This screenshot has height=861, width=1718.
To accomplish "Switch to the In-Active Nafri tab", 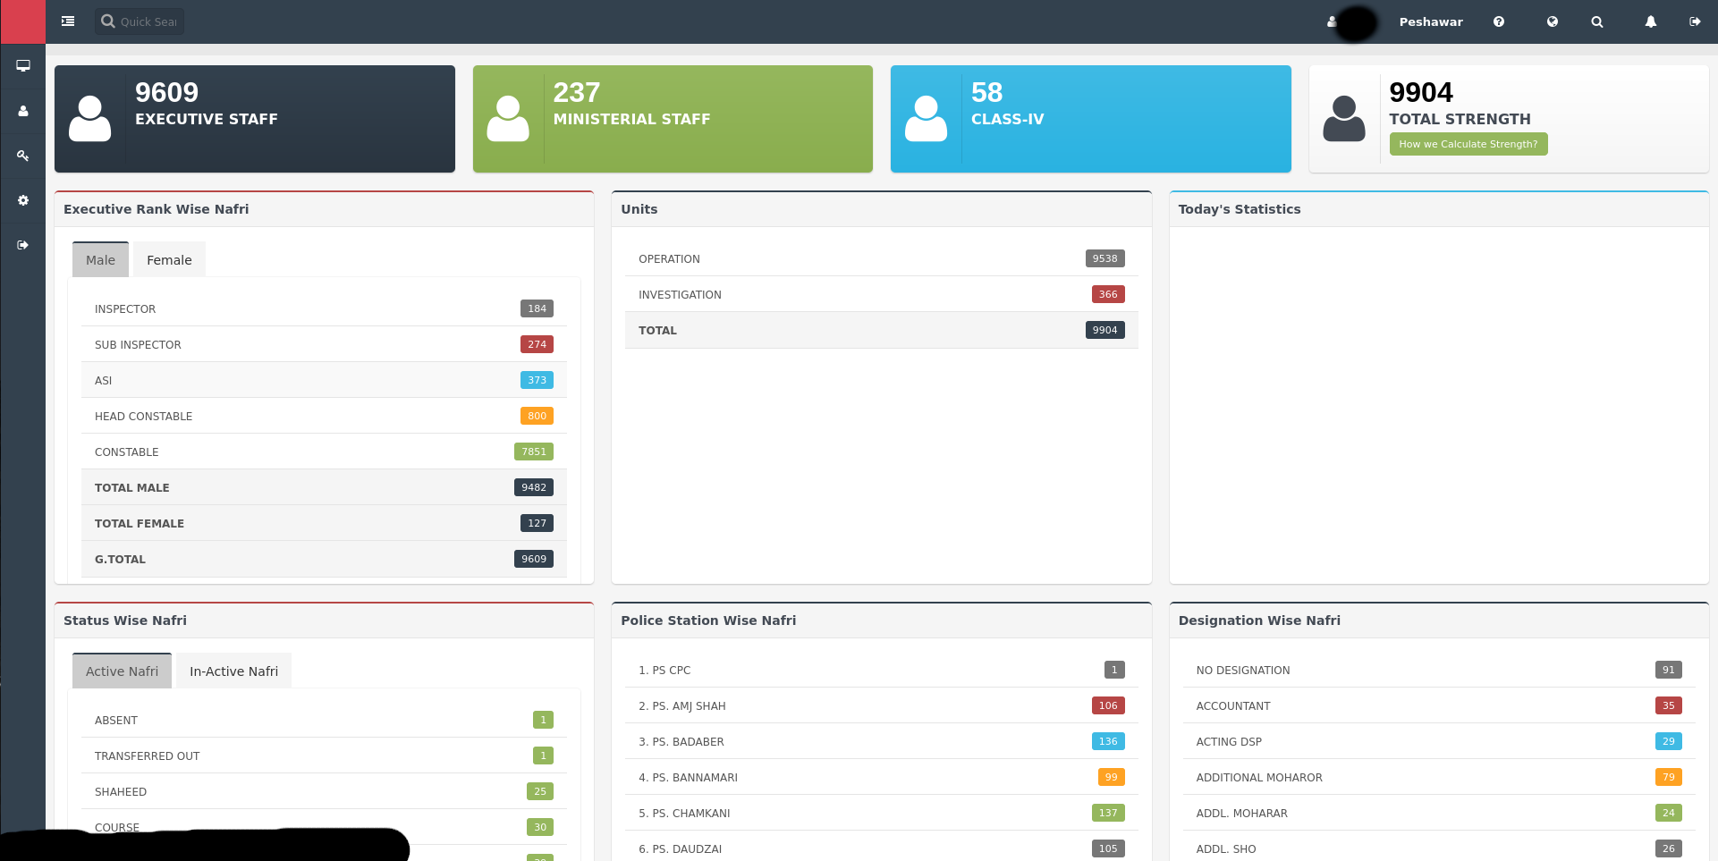I will tap(233, 671).
